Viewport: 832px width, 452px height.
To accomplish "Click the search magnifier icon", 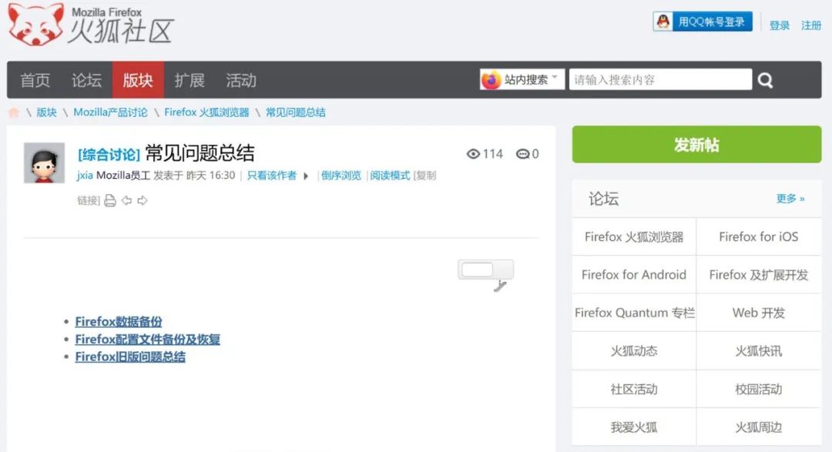I will (x=765, y=80).
